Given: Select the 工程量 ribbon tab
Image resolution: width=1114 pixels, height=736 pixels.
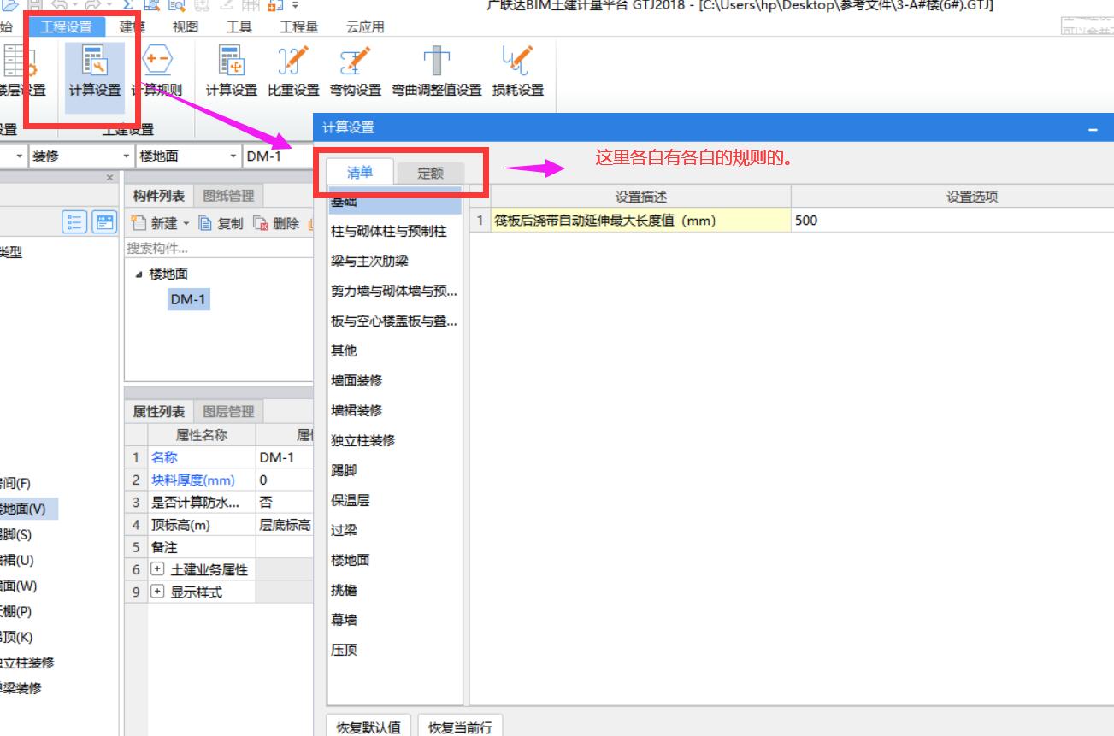Looking at the screenshot, I should (x=299, y=26).
